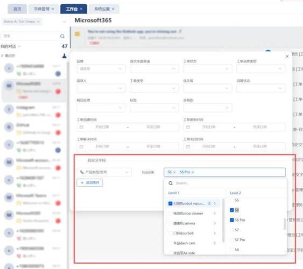The height and width of the screenshot is (269, 303).
Task: Uncheck the S6 checkbox in Level 2
Action: (x=232, y=210)
